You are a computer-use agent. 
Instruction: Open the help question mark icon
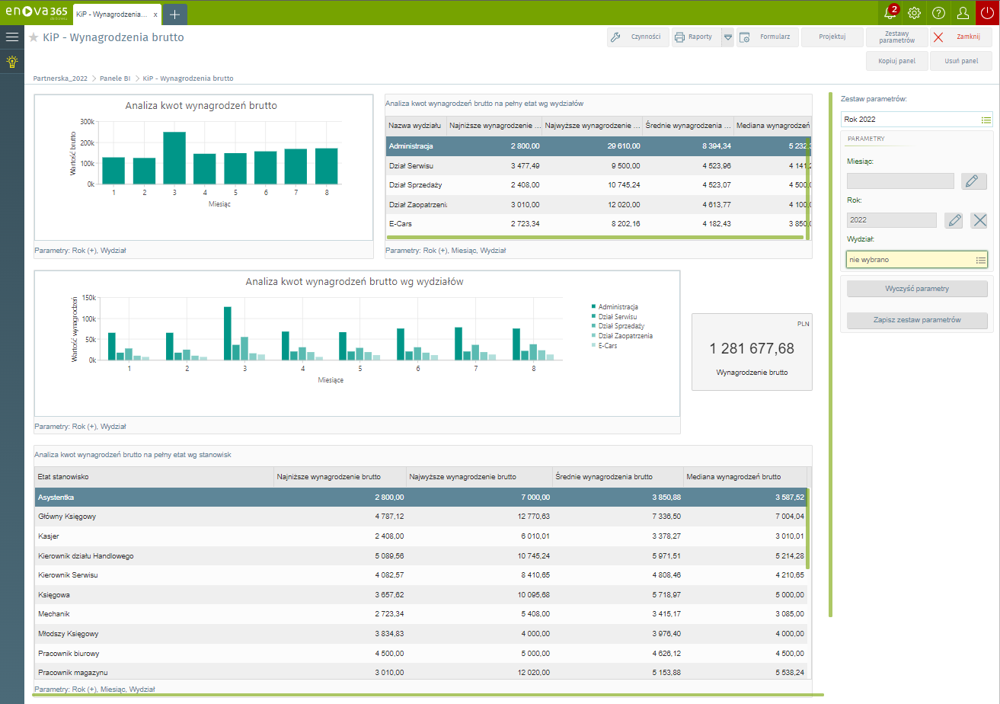(x=938, y=13)
